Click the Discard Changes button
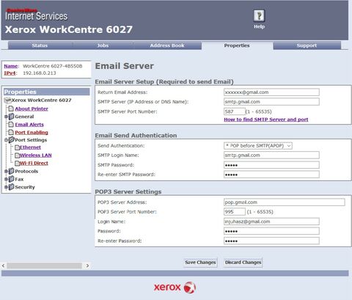 243,263
